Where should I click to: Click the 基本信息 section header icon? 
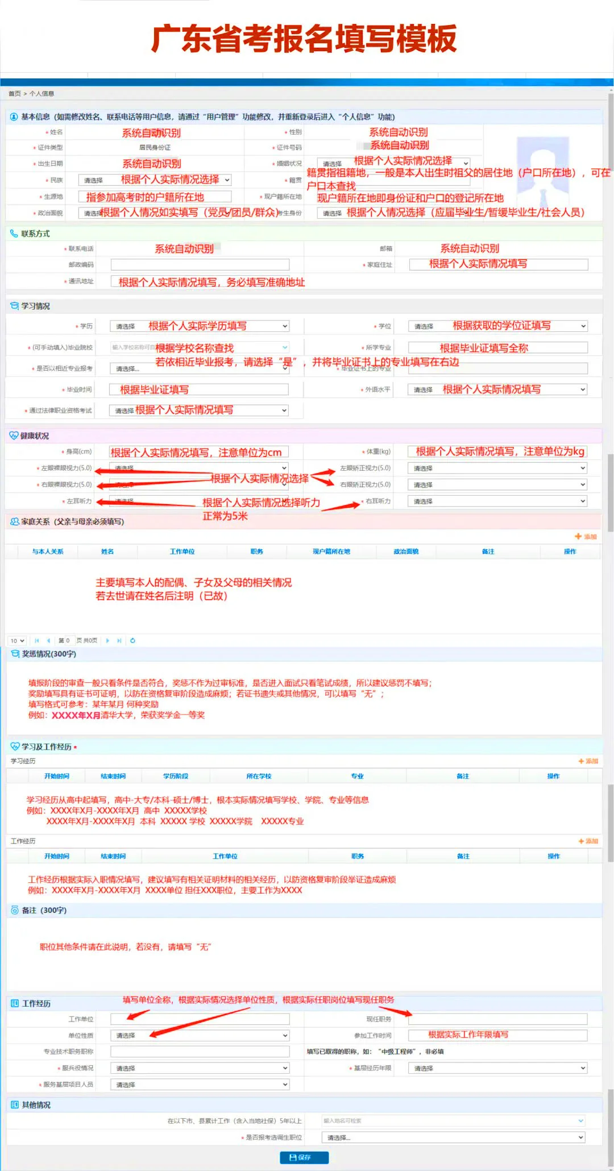point(14,117)
